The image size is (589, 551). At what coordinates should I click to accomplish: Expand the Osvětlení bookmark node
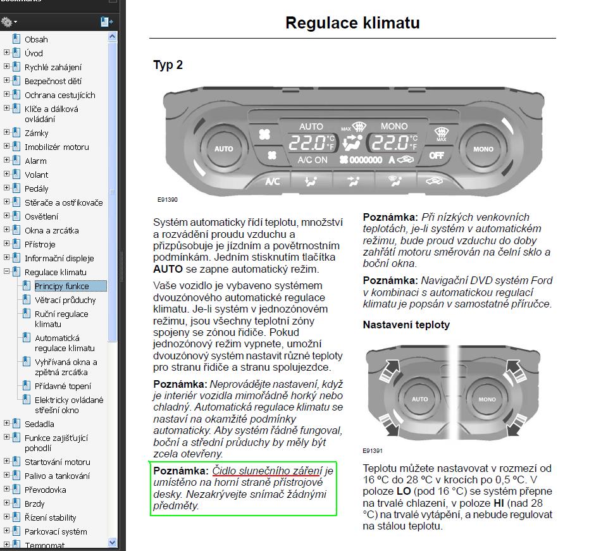coord(7,216)
